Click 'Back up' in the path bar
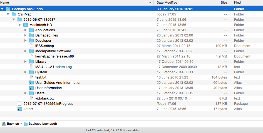The height and width of the screenshot is (133, 263). (x=13, y=124)
